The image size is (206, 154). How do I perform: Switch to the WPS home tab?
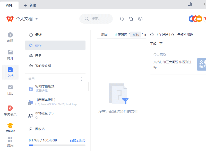point(10,5)
